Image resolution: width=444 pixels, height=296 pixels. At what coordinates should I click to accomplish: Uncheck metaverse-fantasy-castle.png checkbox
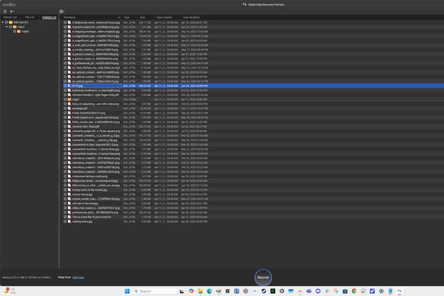(x=65, y=176)
